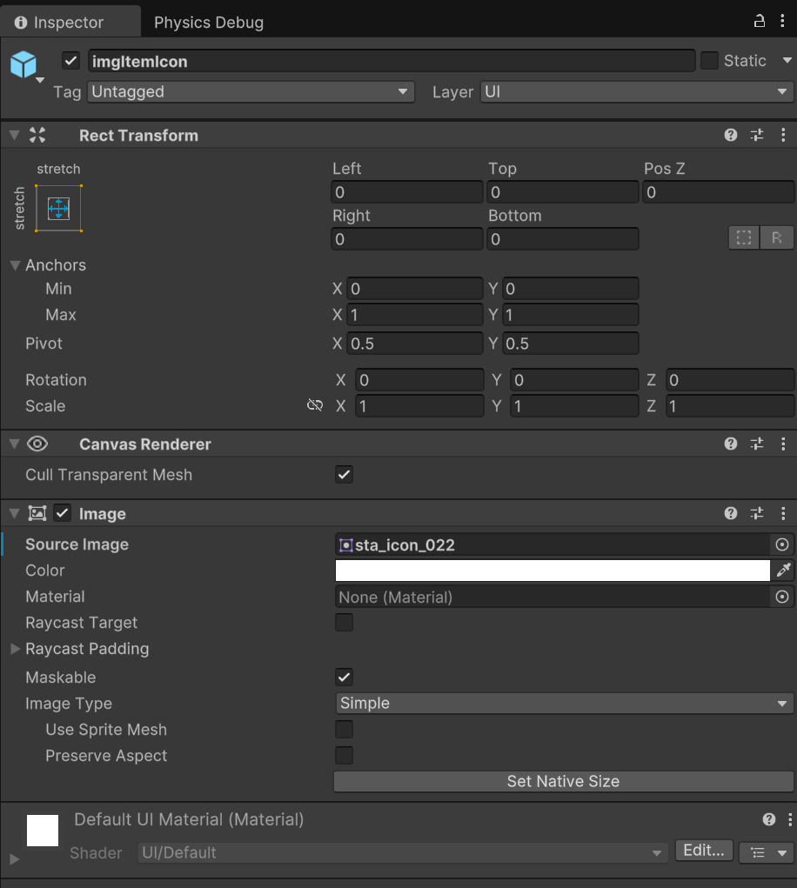The height and width of the screenshot is (888, 797).
Task: Open the Tag dropdown
Action: pyautogui.click(x=251, y=91)
